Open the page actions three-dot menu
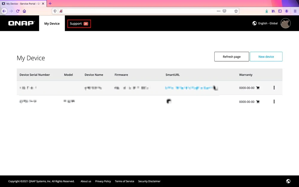Viewport: 299px width, 187px height. (x=219, y=11)
